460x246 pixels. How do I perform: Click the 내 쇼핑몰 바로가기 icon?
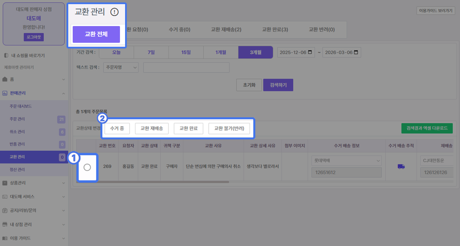pyautogui.click(x=6, y=55)
